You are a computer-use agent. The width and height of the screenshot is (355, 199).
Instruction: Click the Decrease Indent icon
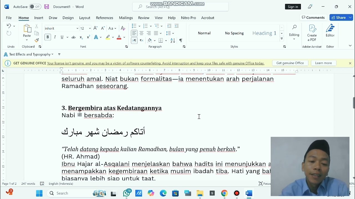coord(169,26)
